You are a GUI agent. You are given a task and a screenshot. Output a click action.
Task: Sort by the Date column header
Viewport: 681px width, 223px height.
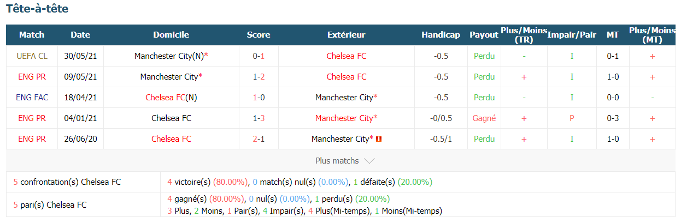coord(80,35)
